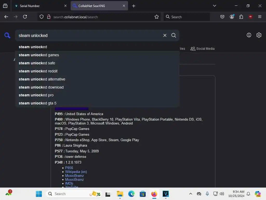
Task: Open the P856 link
Action: coord(69,168)
